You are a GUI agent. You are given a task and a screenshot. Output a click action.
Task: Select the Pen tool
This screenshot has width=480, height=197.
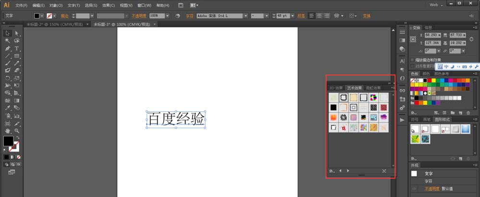pos(8,48)
